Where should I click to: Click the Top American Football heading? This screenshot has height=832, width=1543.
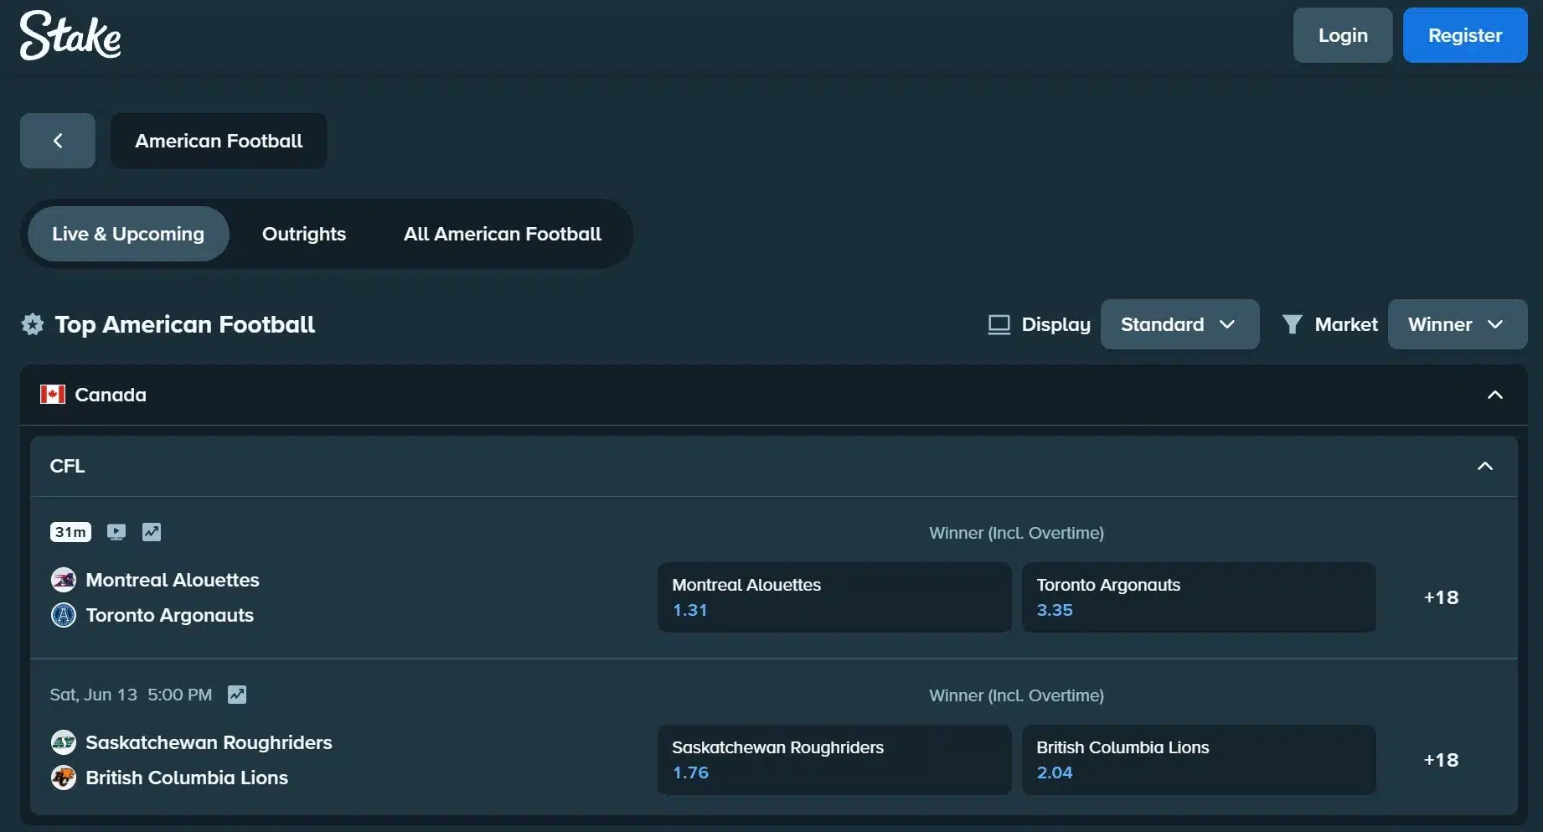185,324
